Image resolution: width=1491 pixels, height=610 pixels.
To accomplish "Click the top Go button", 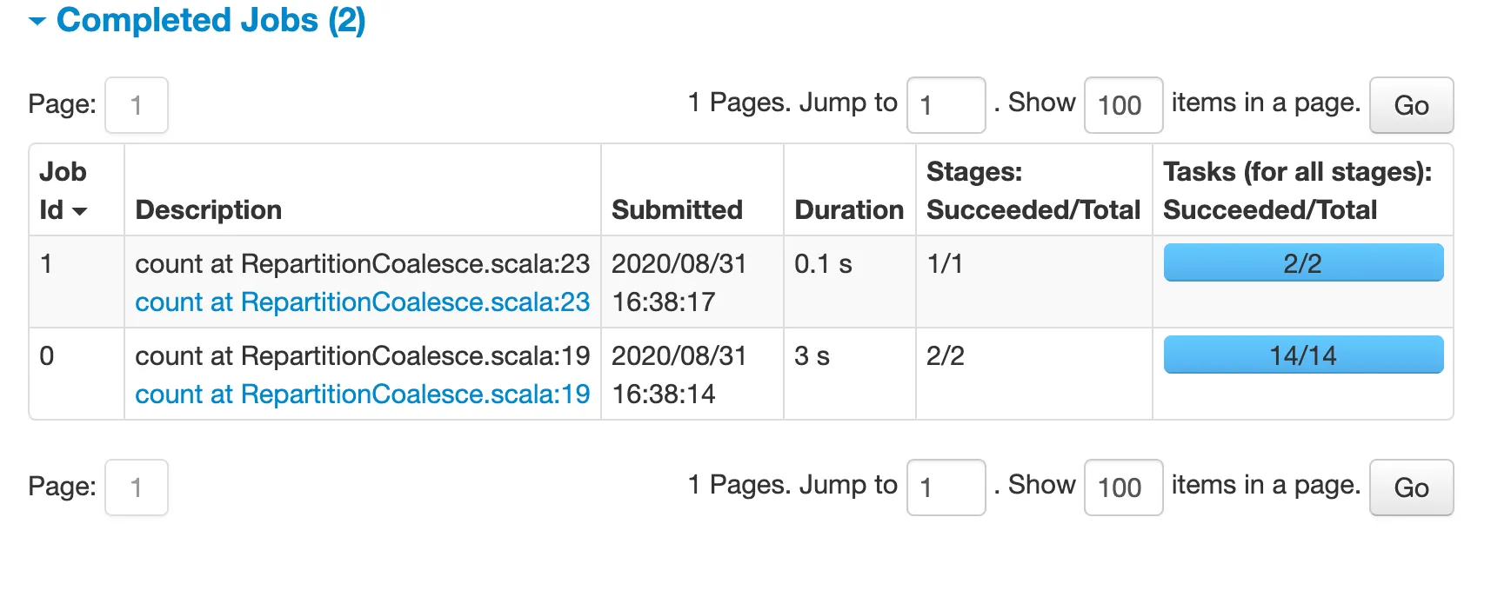I will [1411, 105].
